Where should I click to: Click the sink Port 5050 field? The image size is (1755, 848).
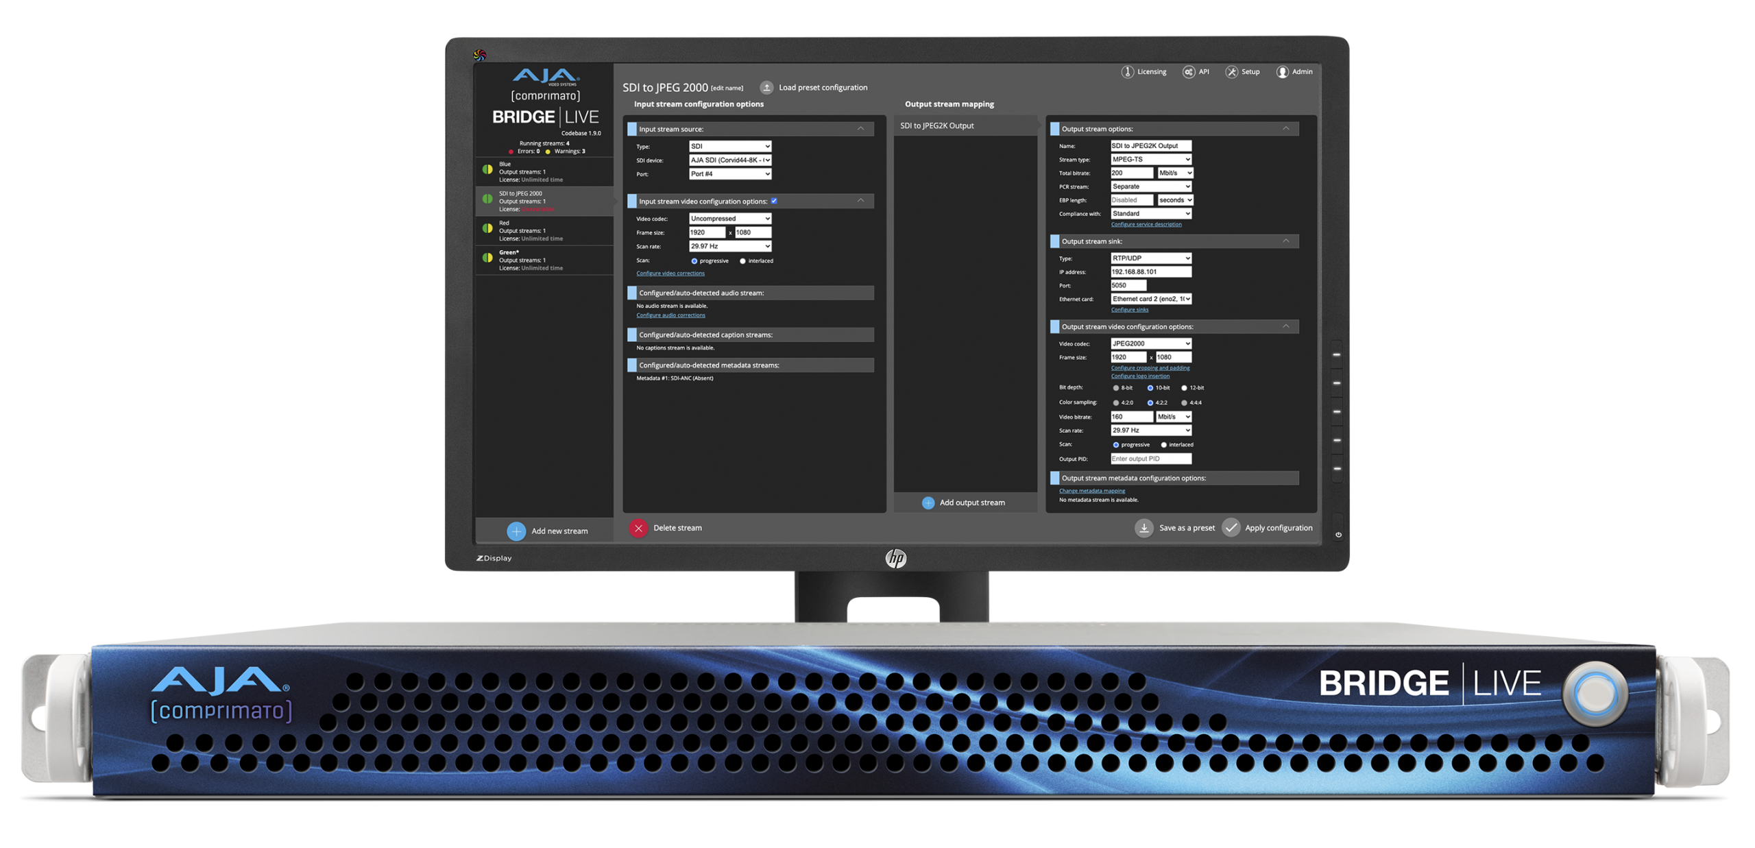(1128, 285)
